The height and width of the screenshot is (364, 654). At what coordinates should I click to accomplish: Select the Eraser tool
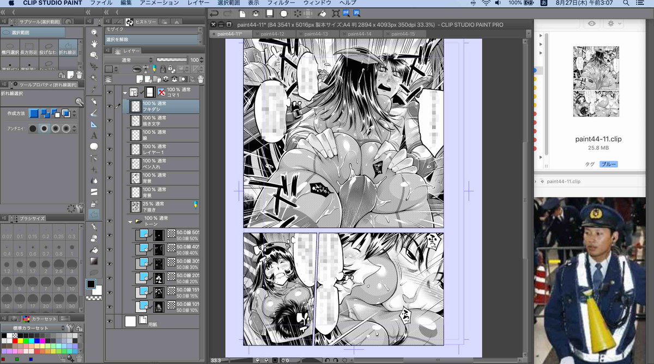click(94, 238)
